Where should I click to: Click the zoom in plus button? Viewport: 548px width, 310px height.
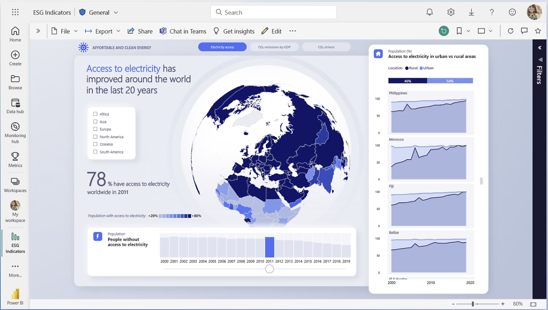[x=503, y=304]
